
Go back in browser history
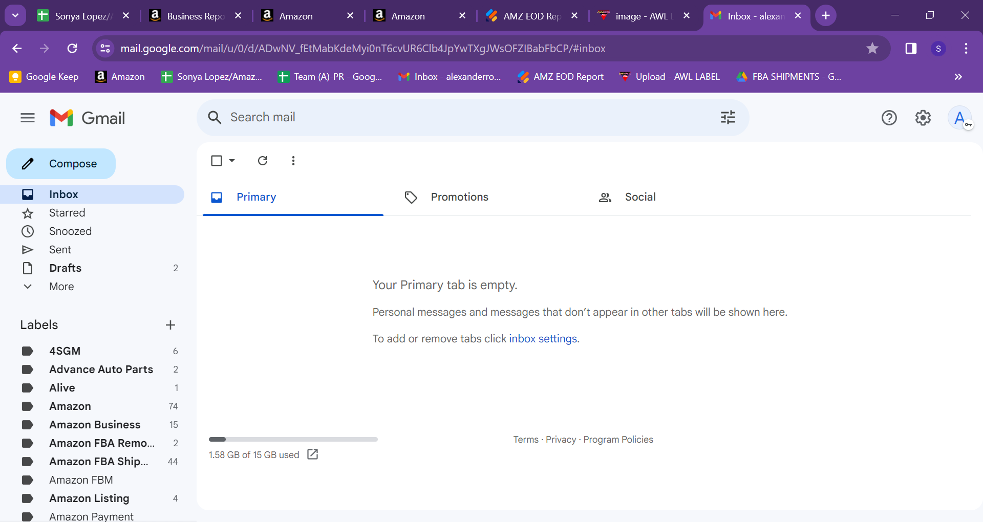[x=17, y=48]
